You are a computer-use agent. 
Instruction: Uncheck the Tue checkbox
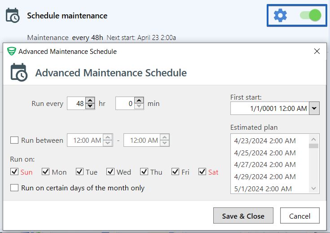click(80, 171)
